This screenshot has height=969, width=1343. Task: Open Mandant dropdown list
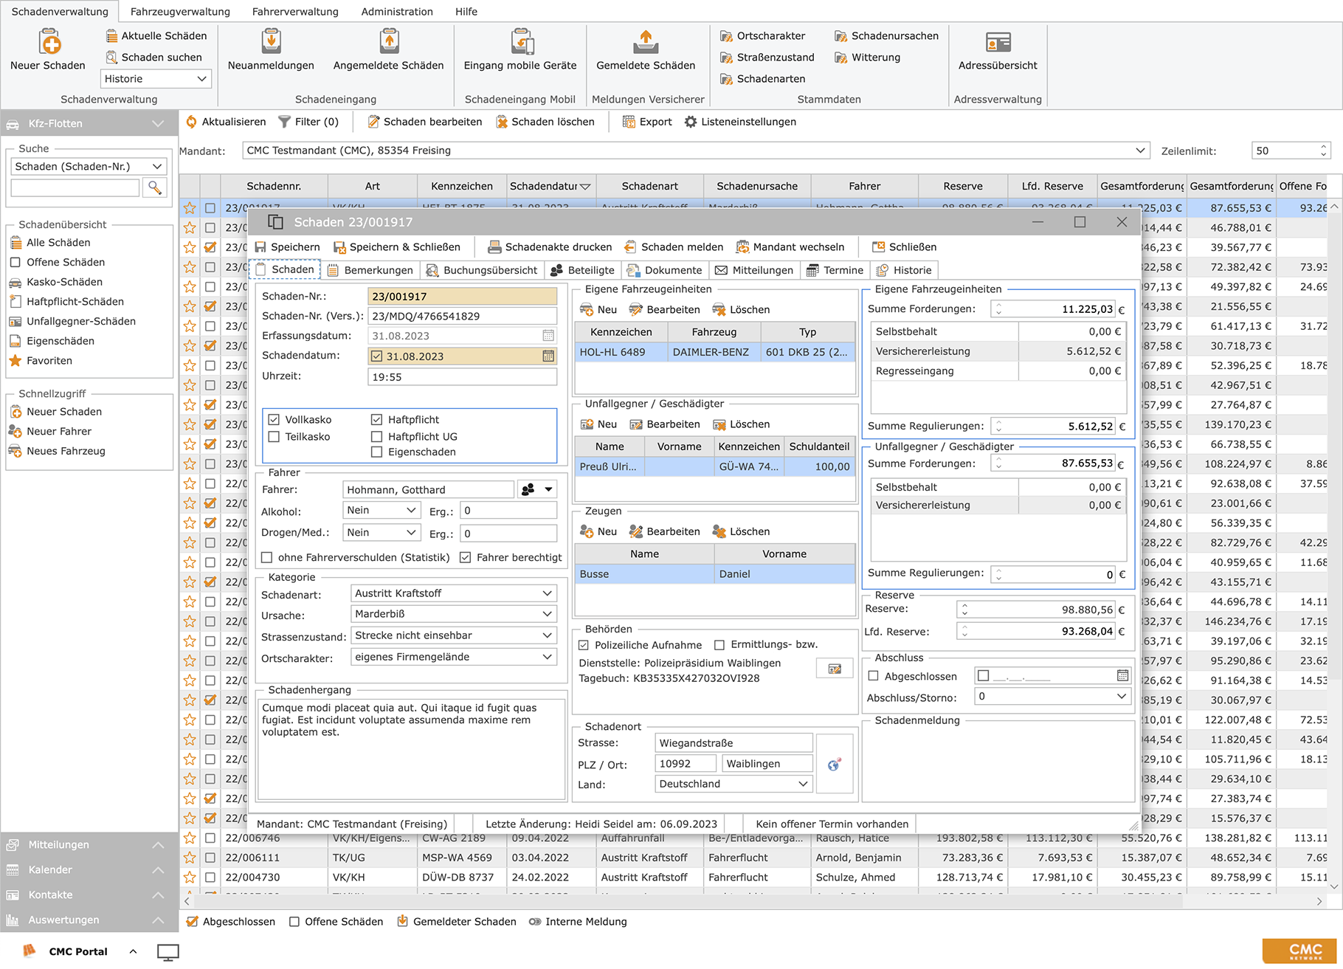(1141, 151)
